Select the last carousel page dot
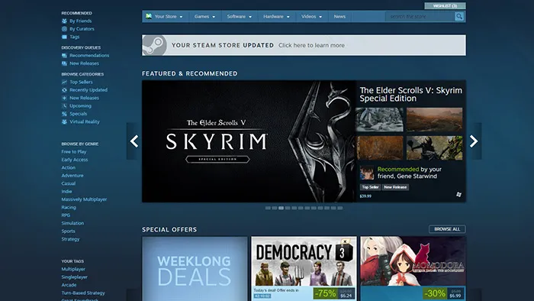534x301 pixels. (x=340, y=208)
